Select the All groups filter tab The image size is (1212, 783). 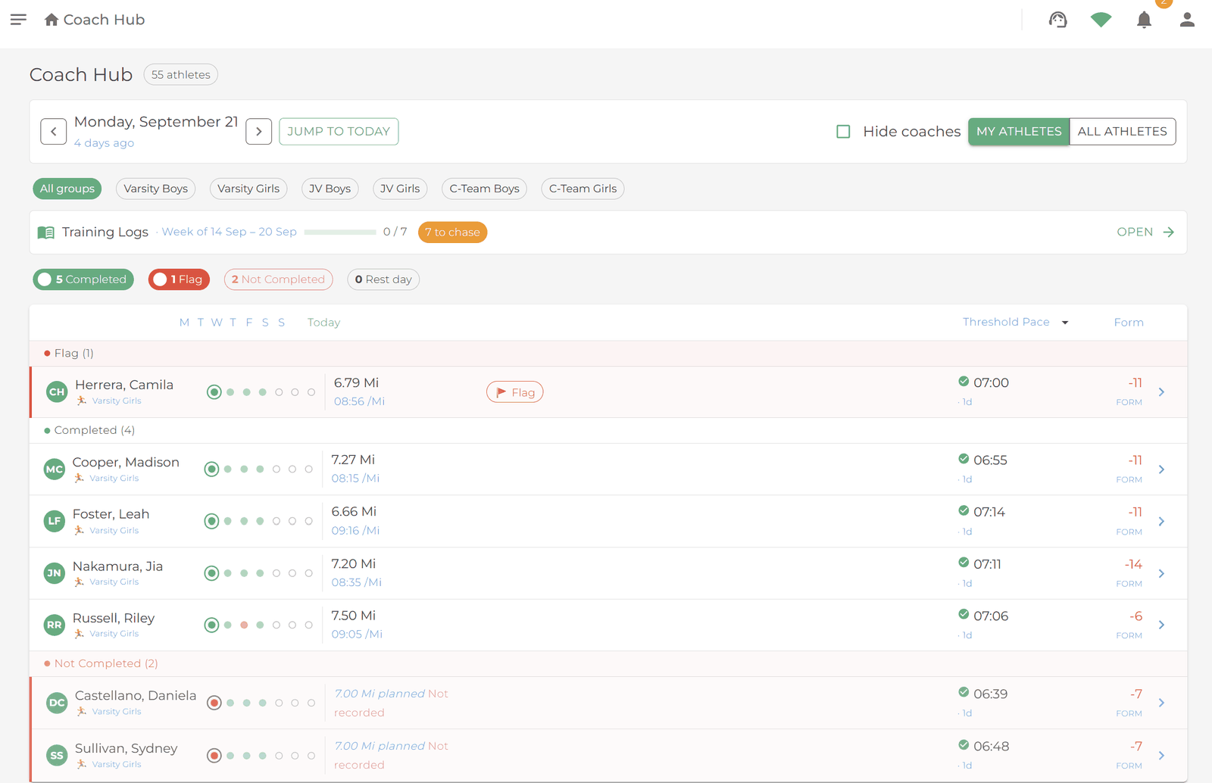click(x=67, y=189)
